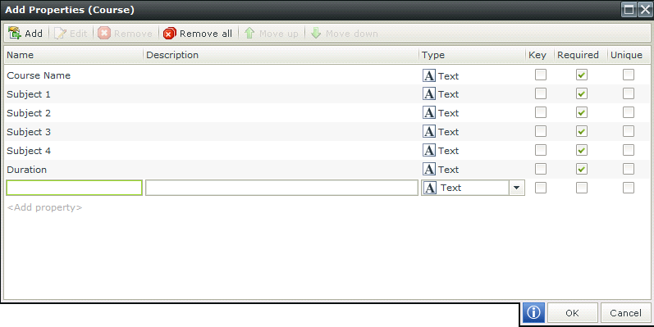Select the Subject 1 row

327,94
